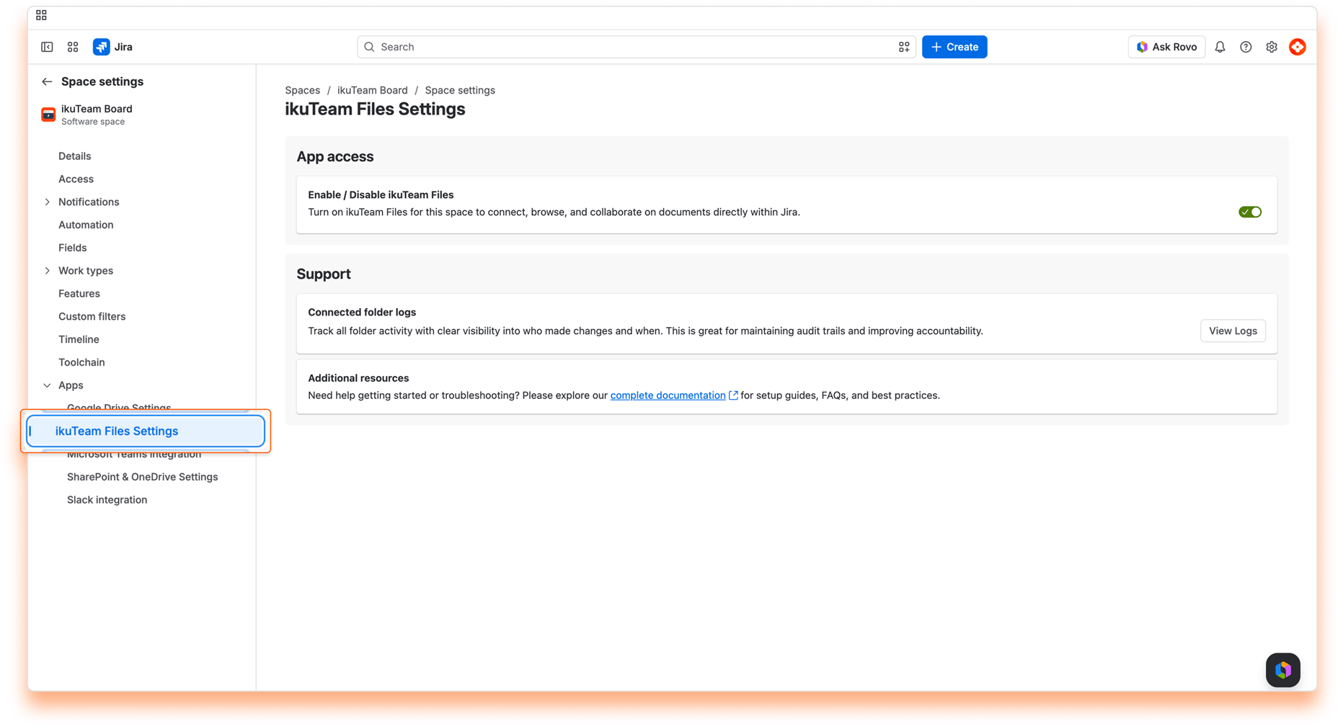Screen dimensions: 1338x726
Task: Click the Spaces breadcrumb
Action: click(302, 90)
